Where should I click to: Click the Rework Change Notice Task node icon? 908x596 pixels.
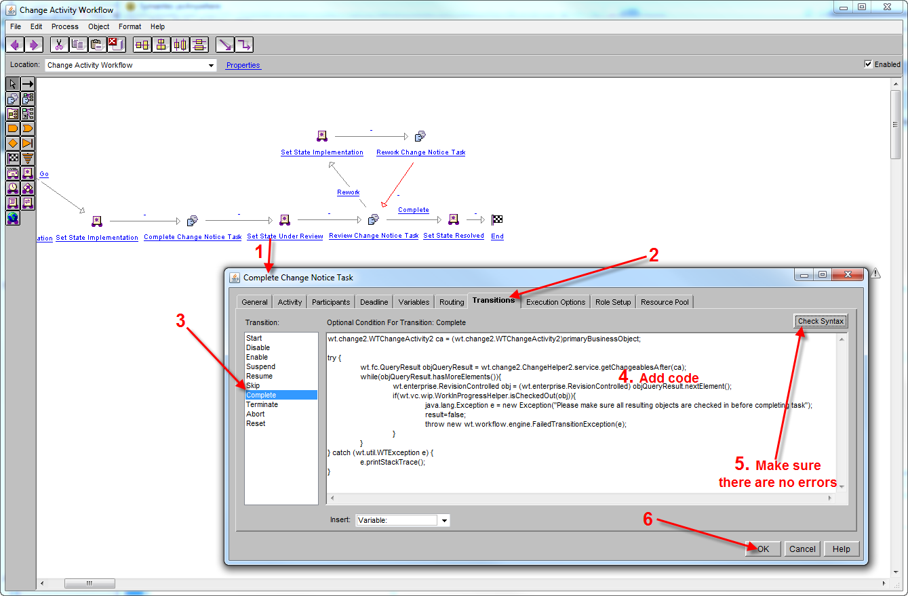420,136
